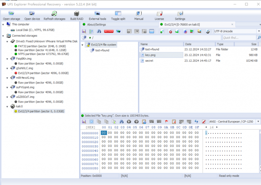Collapse the Fsiq6lKn.img node
The image size is (261, 185).
(x=7, y=59)
